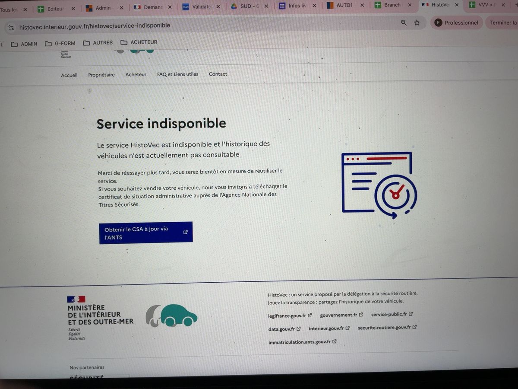Close the Admin tab
Image resolution: width=518 pixels, height=389 pixels.
coord(121,8)
